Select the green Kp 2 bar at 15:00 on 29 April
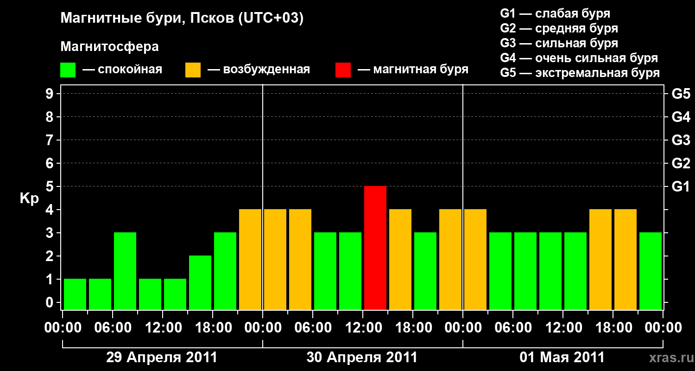This screenshot has width=695, height=371. tap(200, 282)
